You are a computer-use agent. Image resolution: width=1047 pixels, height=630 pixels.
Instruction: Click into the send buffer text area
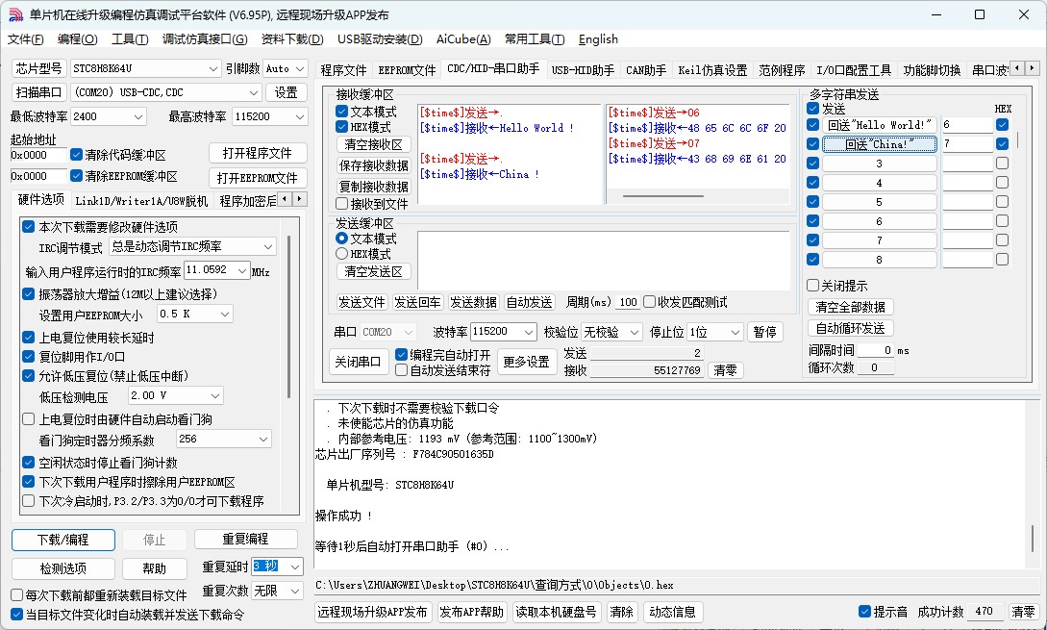(604, 261)
